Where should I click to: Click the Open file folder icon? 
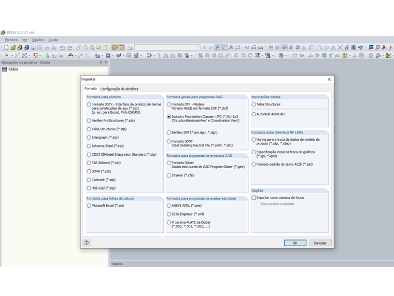coord(13,48)
